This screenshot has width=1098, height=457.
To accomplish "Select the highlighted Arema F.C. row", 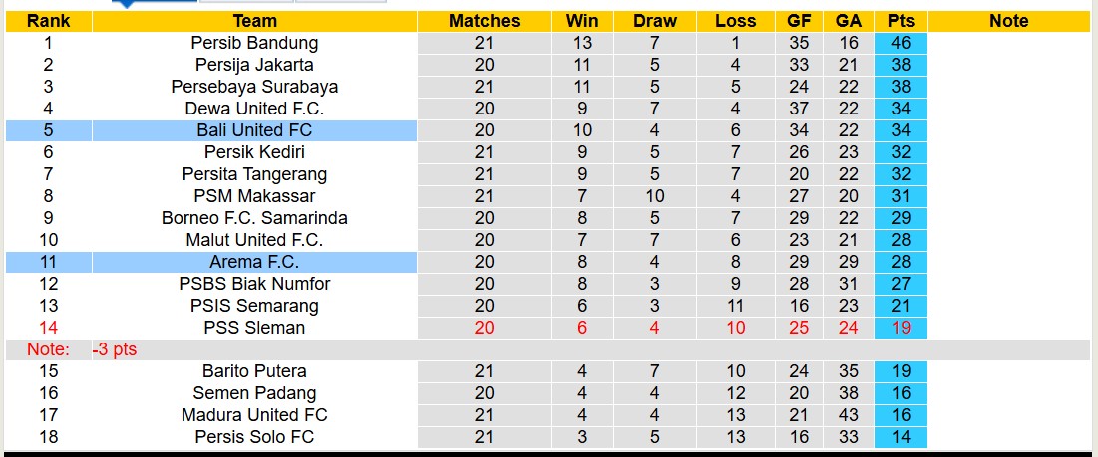I will (x=254, y=262).
